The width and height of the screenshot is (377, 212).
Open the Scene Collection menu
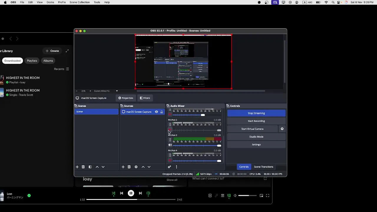80,2
